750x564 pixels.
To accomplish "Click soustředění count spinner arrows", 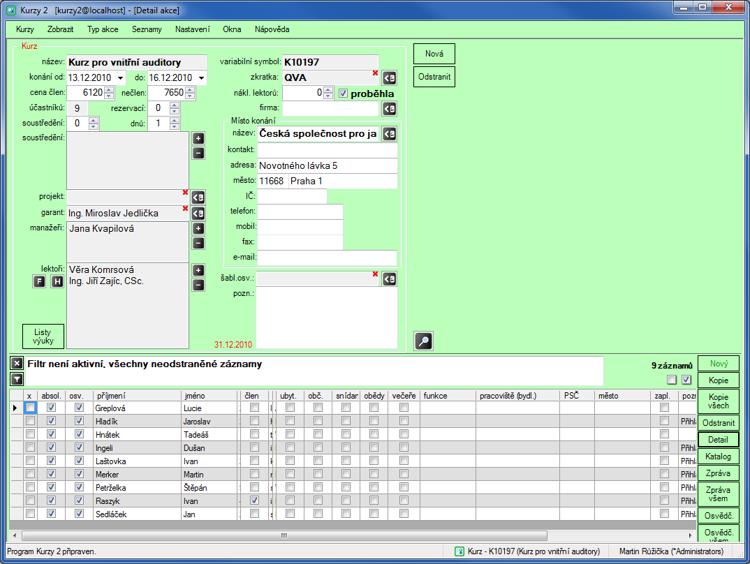I will (94, 124).
